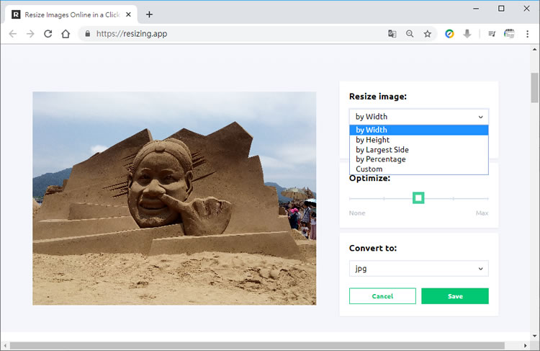Image resolution: width=540 pixels, height=351 pixels.
Task: Click the Cancel button
Action: click(x=382, y=296)
